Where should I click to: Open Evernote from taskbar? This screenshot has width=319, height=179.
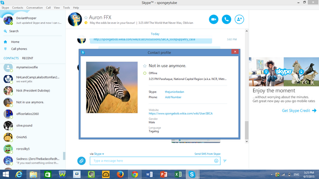[91, 175]
